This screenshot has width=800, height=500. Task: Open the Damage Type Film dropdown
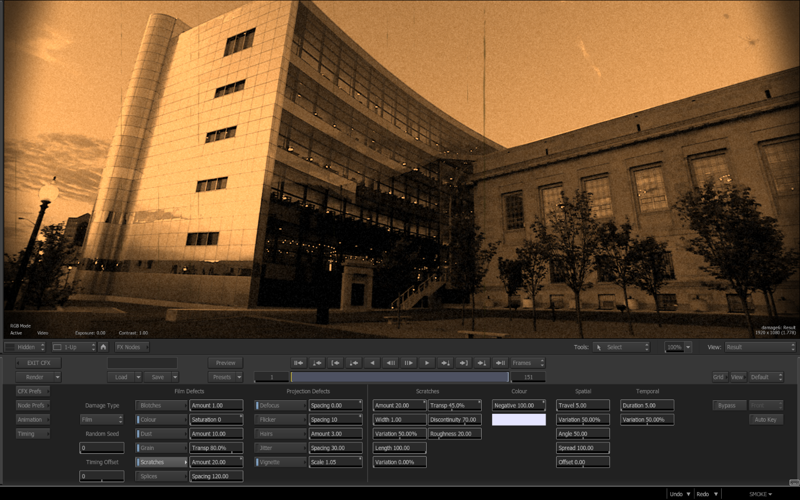coord(102,420)
